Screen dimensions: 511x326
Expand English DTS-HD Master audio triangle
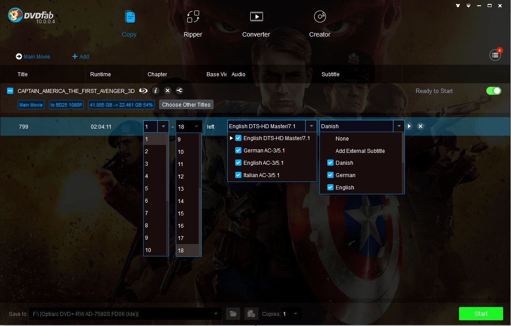231,138
